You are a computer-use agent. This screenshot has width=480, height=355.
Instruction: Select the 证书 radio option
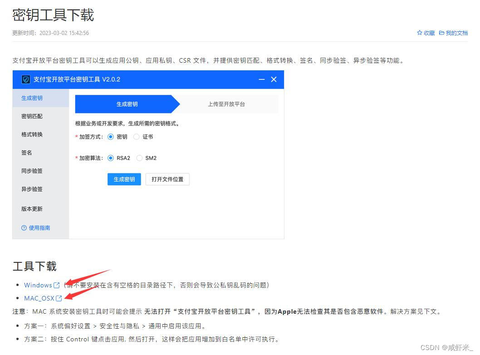[x=136, y=137]
